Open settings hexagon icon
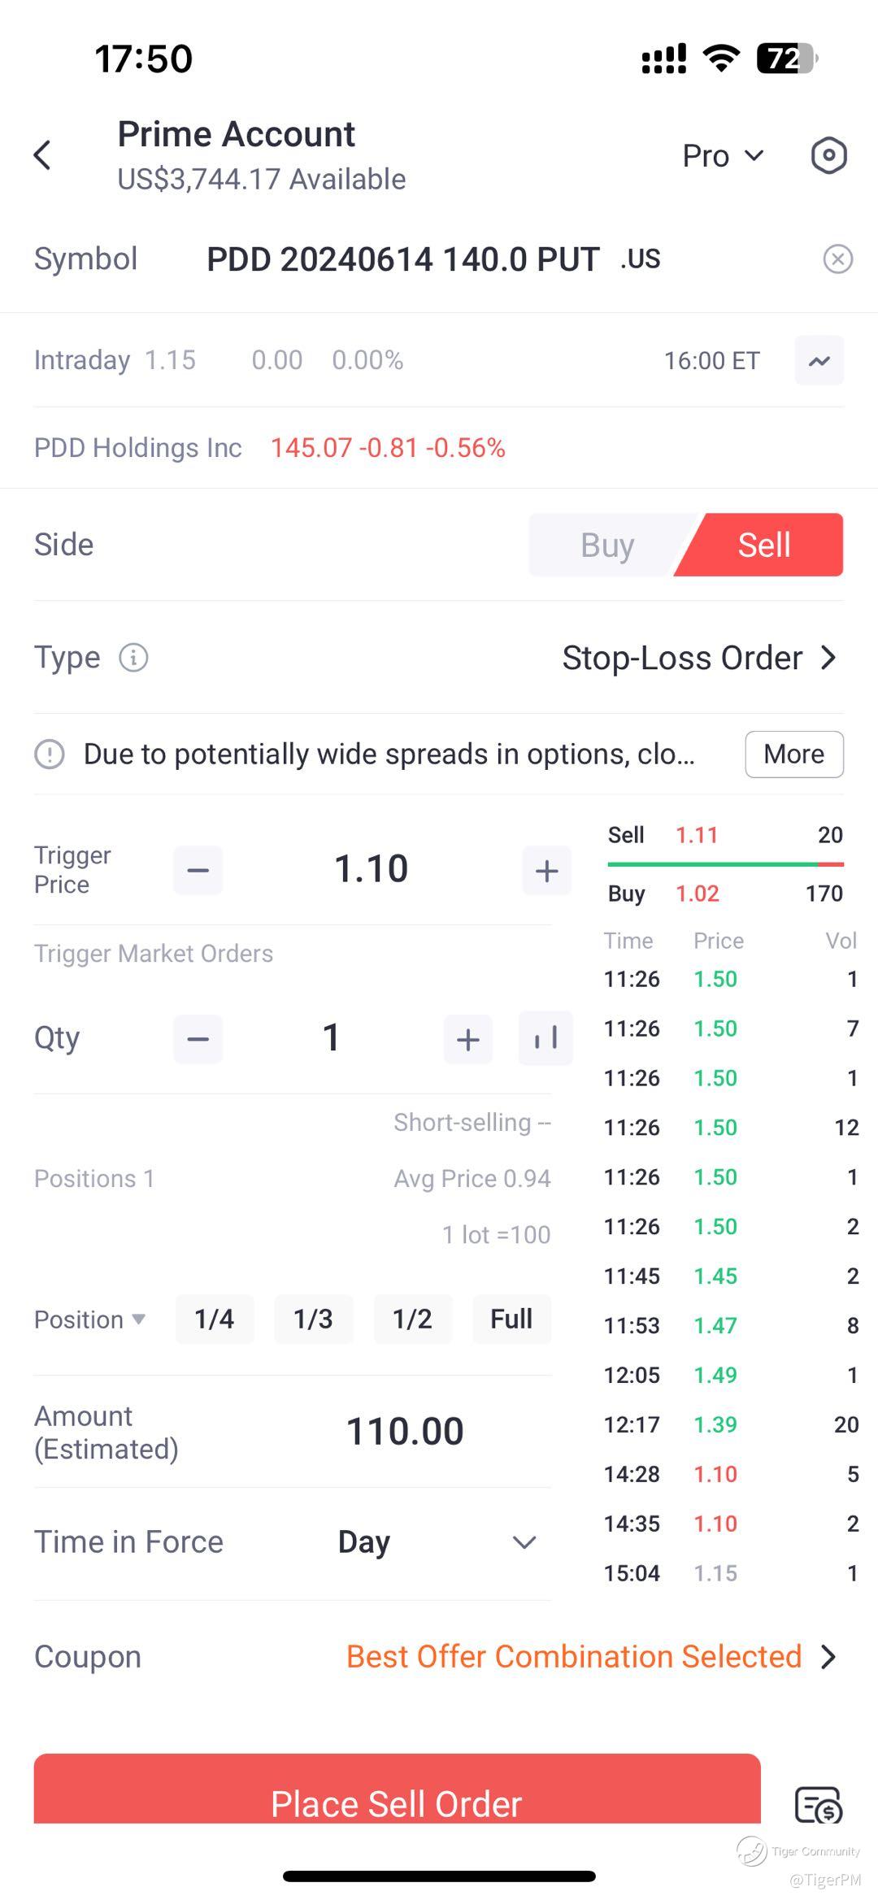The width and height of the screenshot is (878, 1900). [x=828, y=155]
